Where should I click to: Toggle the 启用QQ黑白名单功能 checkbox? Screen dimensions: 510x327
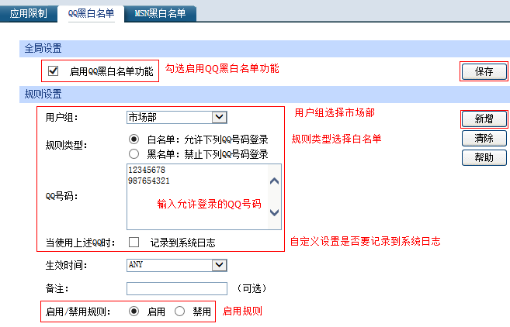[53, 71]
